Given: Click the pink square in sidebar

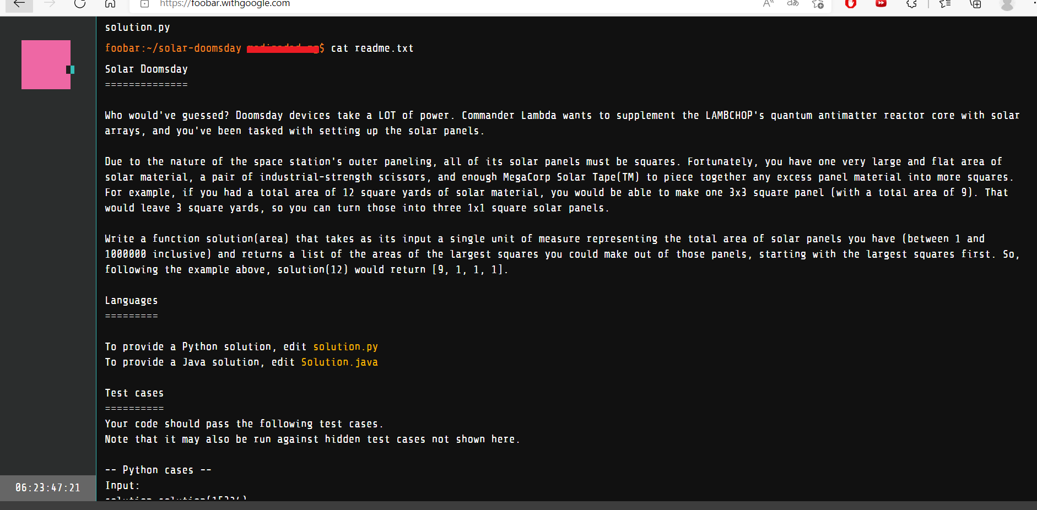Looking at the screenshot, I should point(46,64).
